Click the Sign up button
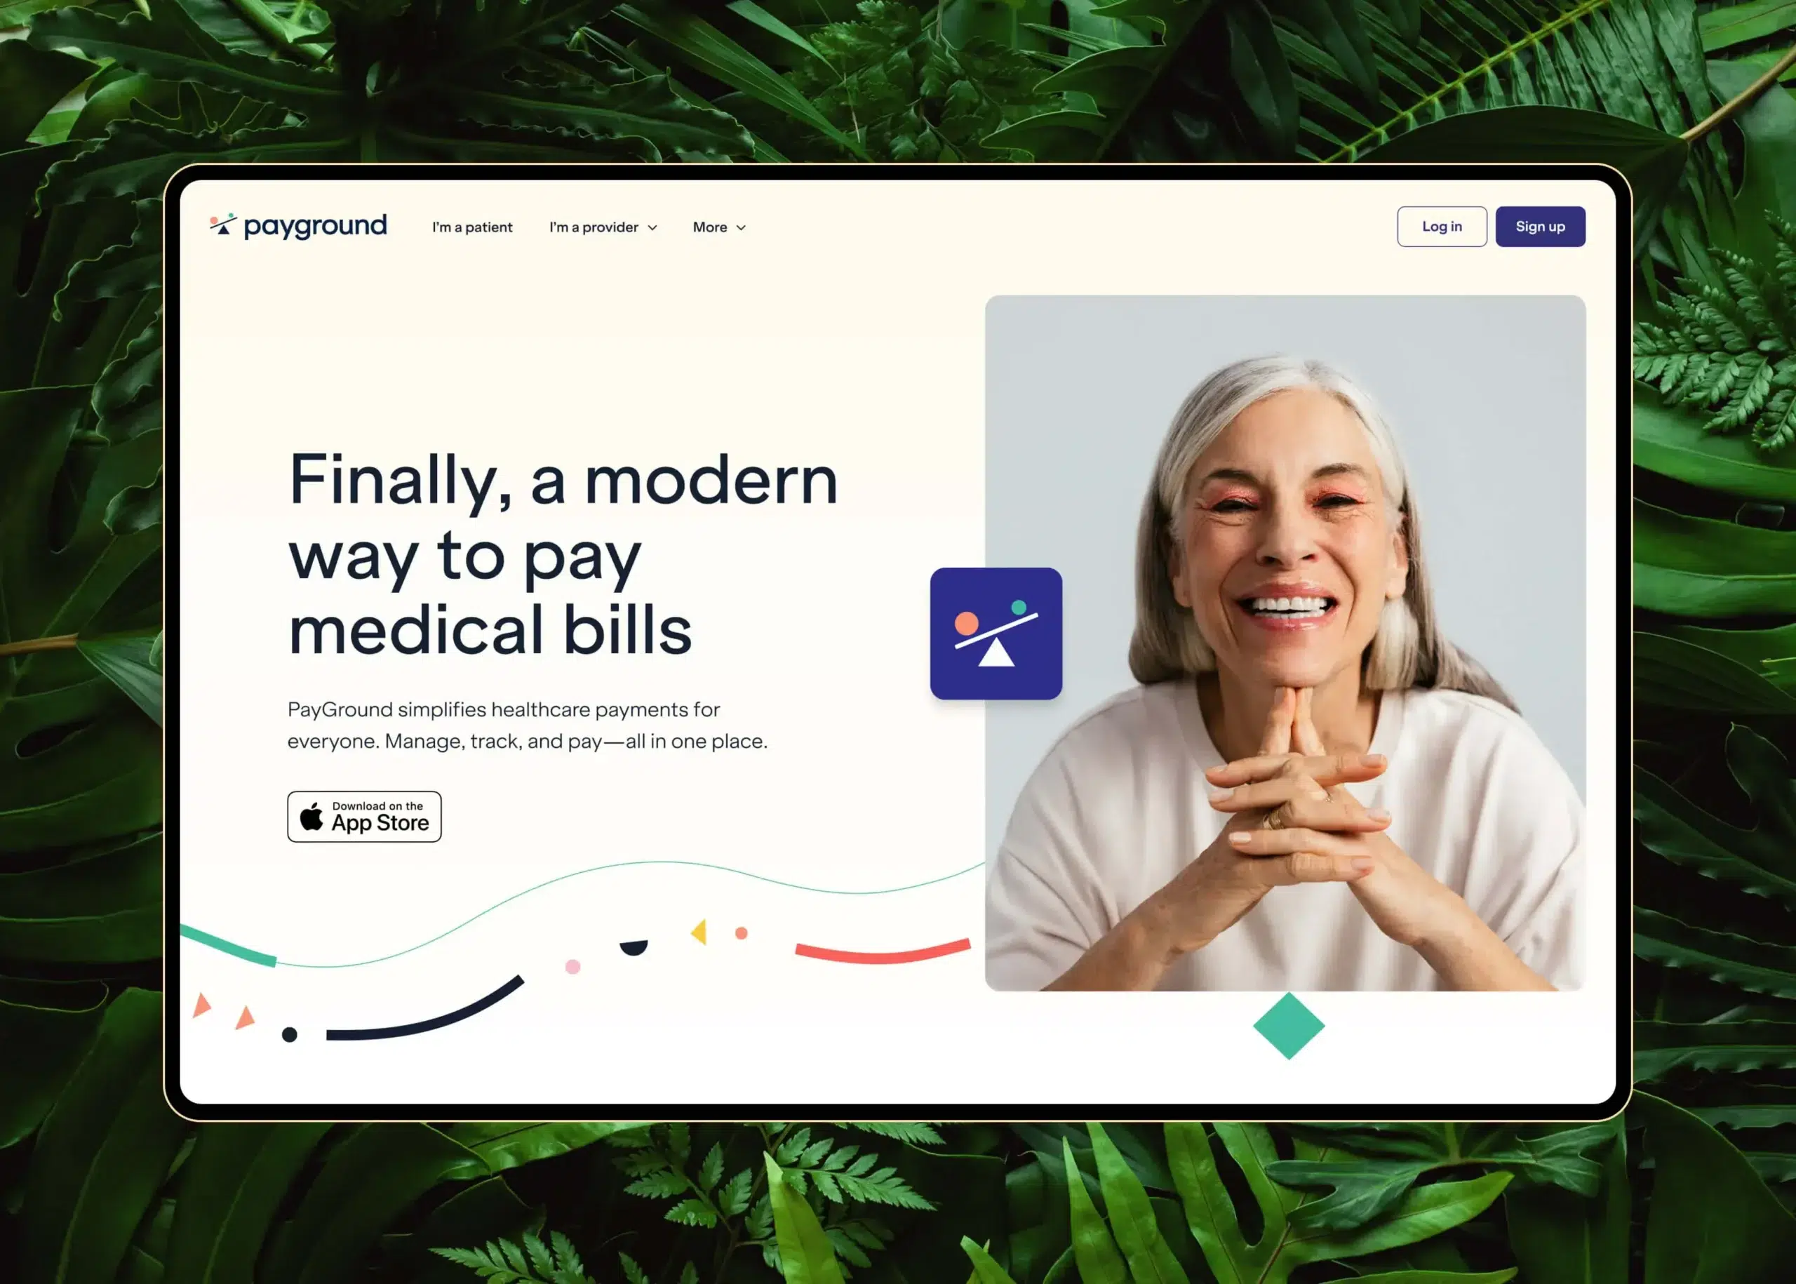The height and width of the screenshot is (1284, 1796). [1539, 225]
